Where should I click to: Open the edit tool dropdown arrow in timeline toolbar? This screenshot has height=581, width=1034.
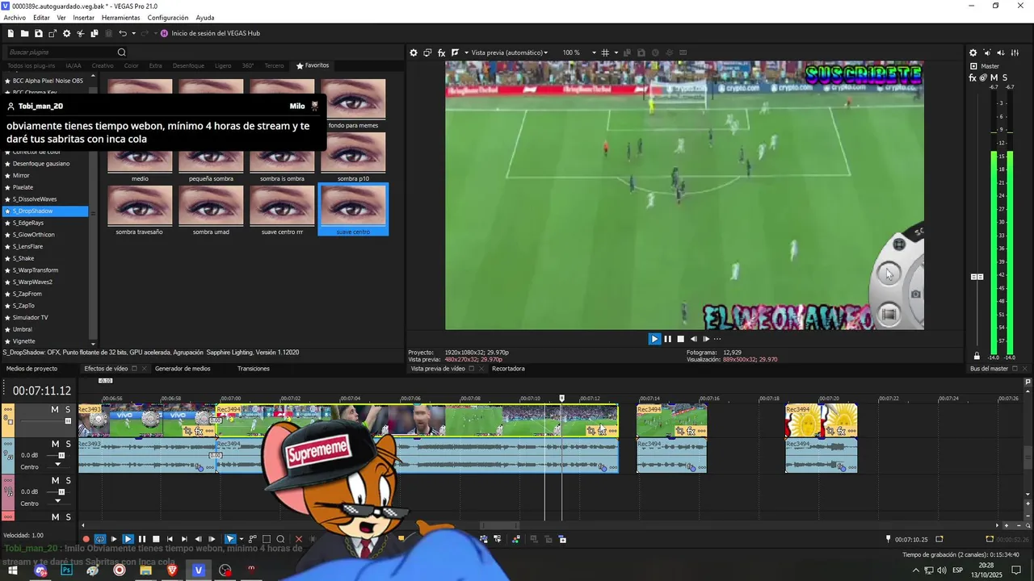click(241, 539)
